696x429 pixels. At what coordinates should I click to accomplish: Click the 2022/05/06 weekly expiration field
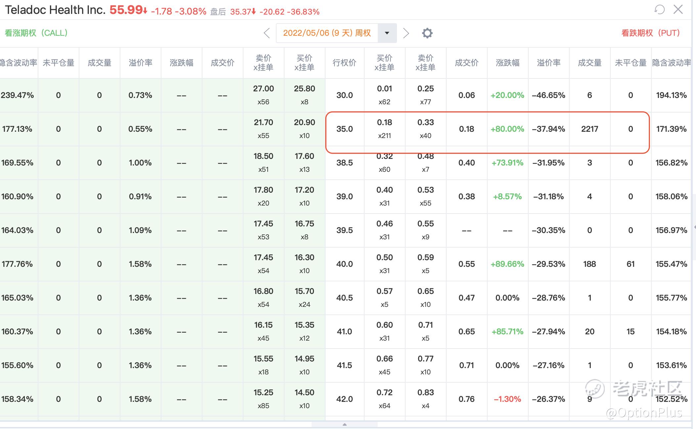(327, 33)
